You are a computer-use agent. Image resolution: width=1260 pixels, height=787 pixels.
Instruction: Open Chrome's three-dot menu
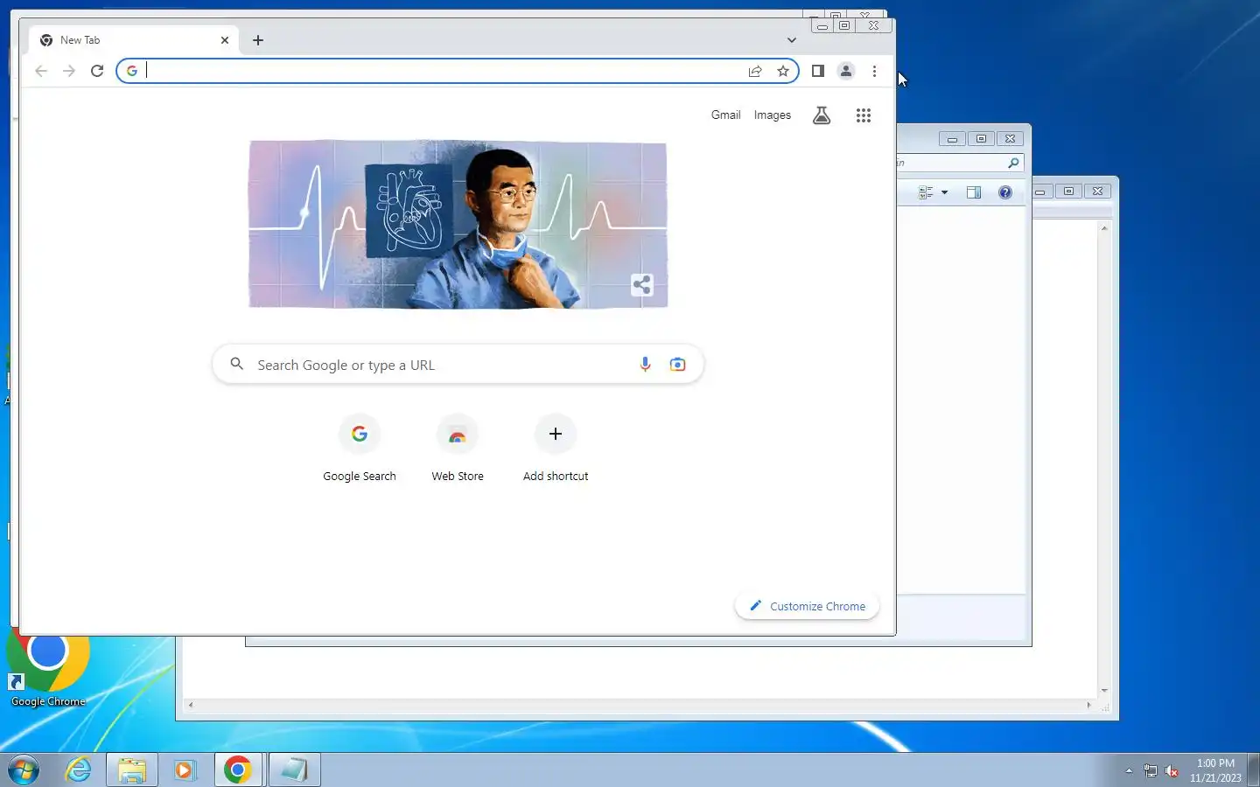[x=874, y=71]
